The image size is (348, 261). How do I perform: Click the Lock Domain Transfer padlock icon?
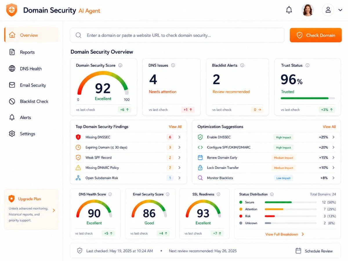pos(200,168)
